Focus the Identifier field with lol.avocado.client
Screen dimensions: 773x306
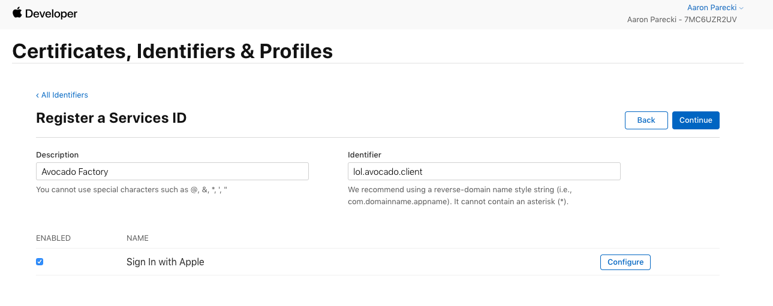484,172
